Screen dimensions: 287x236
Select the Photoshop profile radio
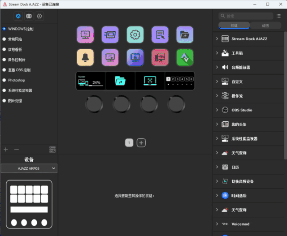click(x=4, y=80)
